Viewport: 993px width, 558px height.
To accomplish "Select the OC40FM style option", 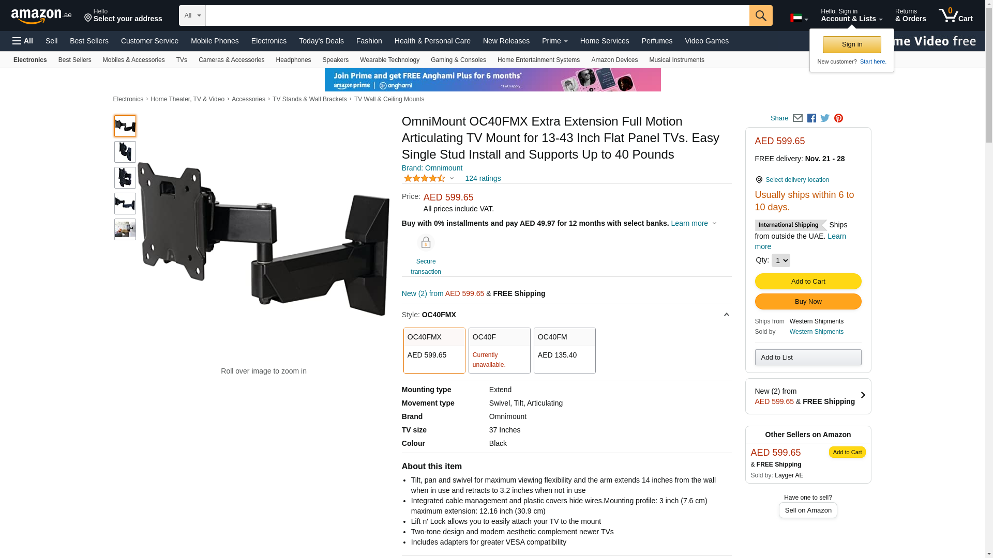I will [x=564, y=350].
